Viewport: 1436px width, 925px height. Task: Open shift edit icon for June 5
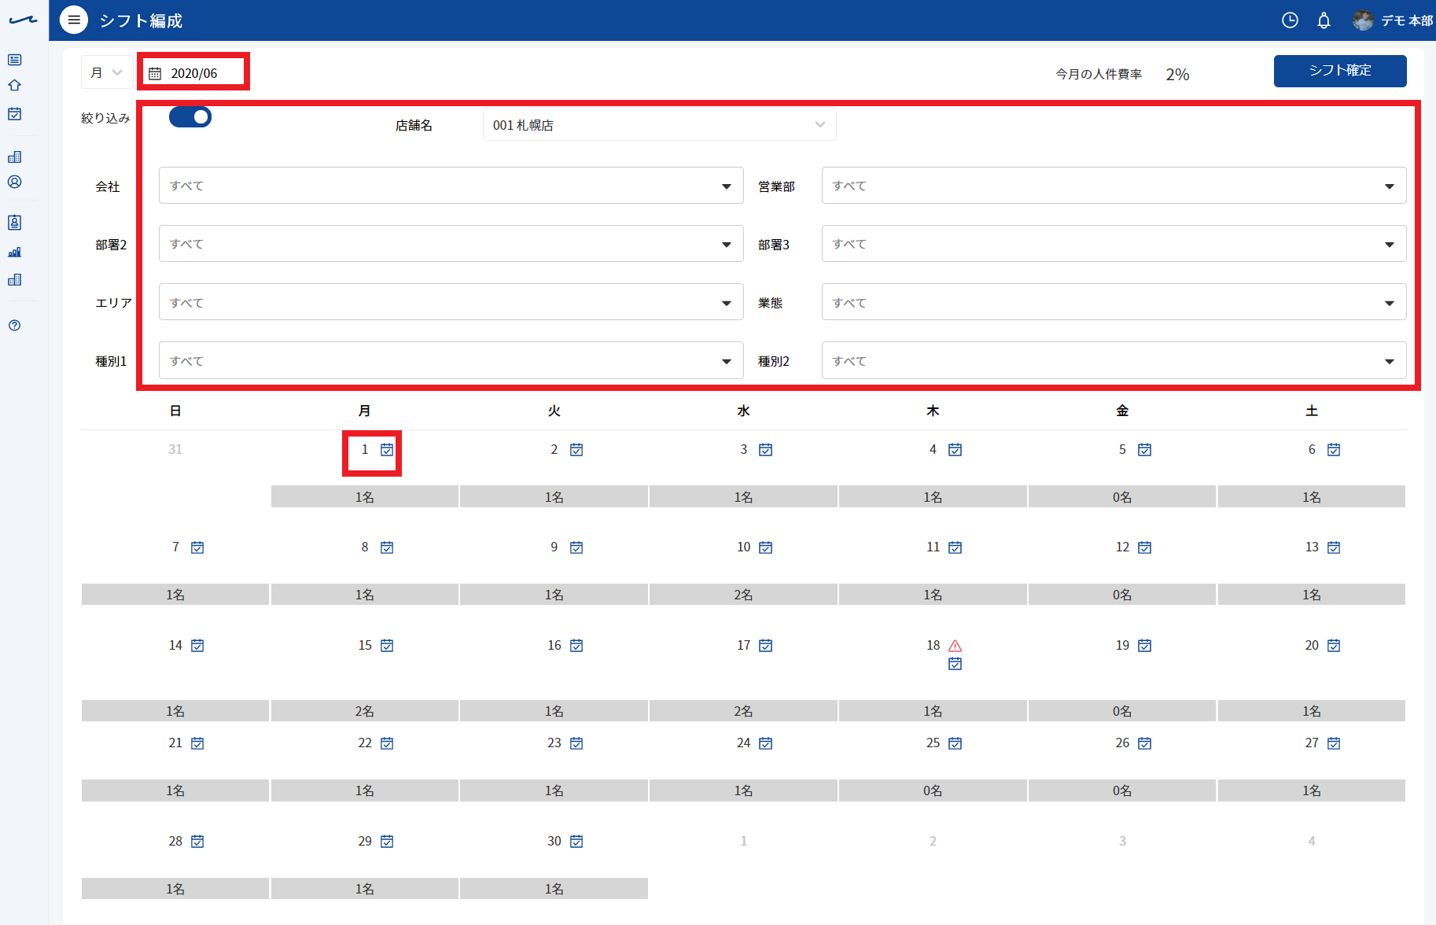pyautogui.click(x=1145, y=450)
